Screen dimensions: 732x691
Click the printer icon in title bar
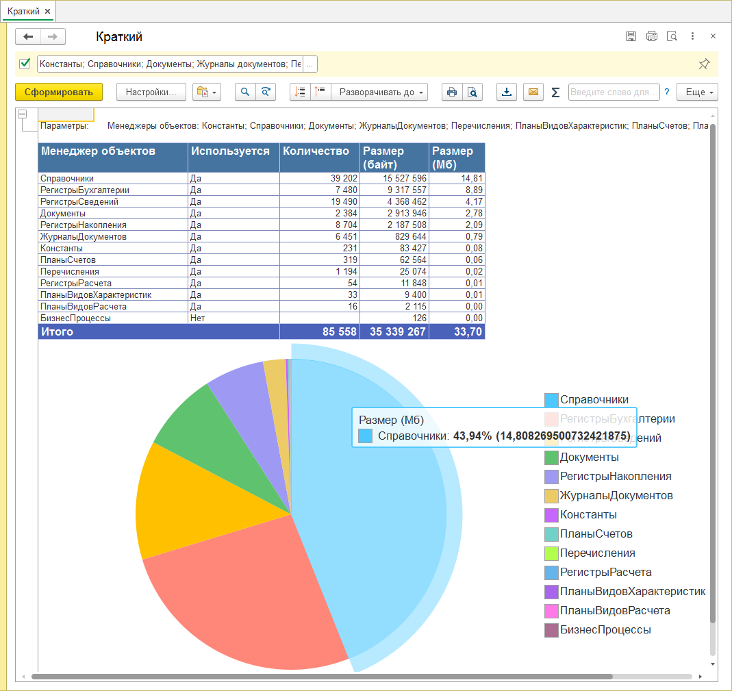tap(652, 36)
